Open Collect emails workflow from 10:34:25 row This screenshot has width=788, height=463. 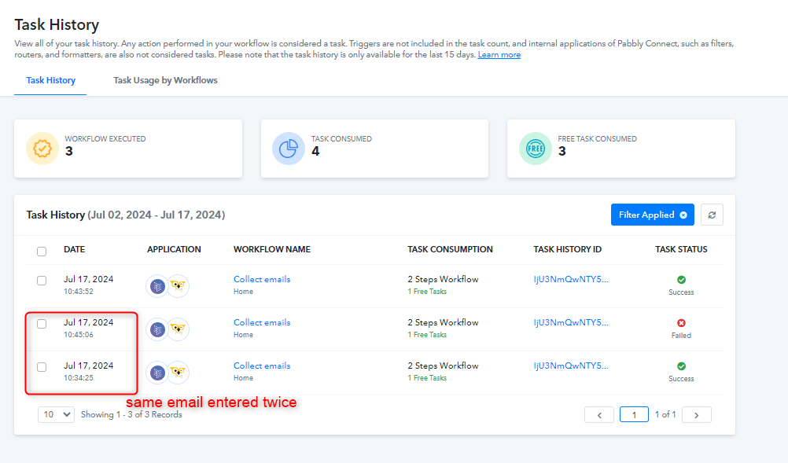click(x=262, y=366)
